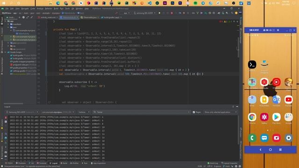Open the Terminal tool window tab

pyautogui.click(x=42, y=163)
